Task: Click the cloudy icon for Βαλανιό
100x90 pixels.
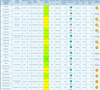Action: click(x=97, y=53)
